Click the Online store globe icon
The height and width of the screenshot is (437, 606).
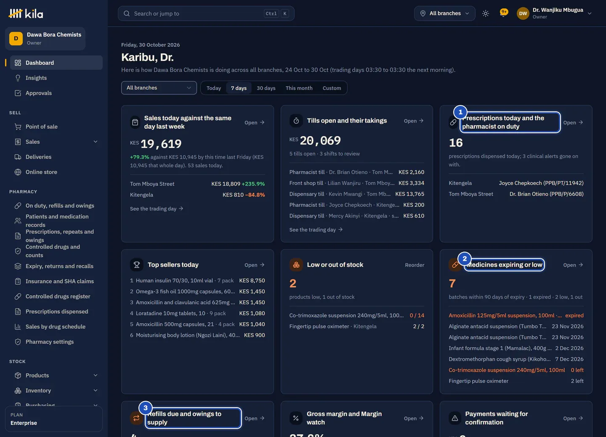[x=18, y=172]
